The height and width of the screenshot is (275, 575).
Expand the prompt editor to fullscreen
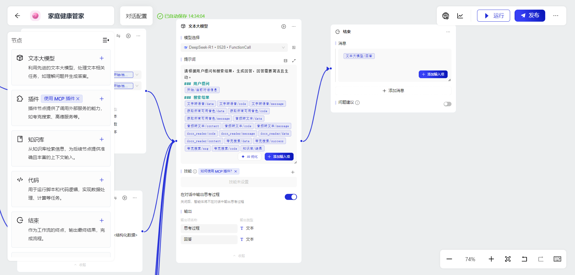point(294,61)
